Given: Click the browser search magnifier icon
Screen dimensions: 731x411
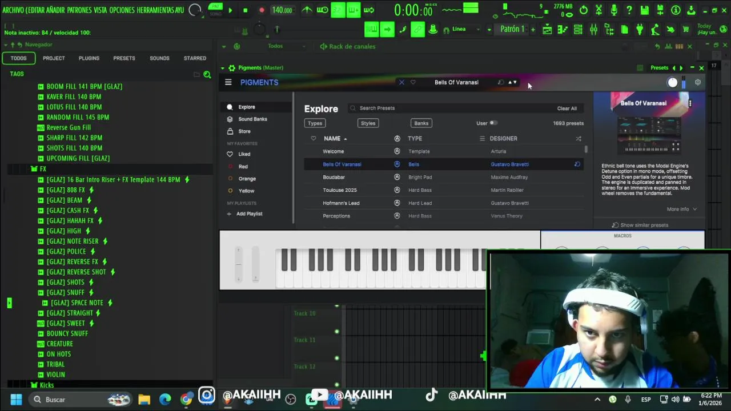Looking at the screenshot, I should click(207, 74).
